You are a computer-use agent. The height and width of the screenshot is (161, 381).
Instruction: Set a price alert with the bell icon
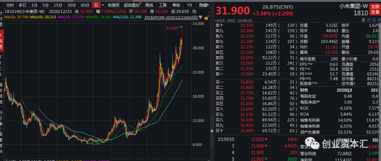374,20
